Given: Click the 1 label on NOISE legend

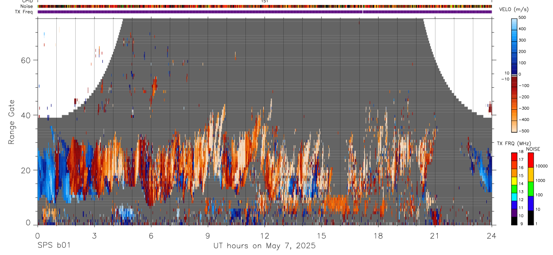Looking at the screenshot, I should point(536,224).
